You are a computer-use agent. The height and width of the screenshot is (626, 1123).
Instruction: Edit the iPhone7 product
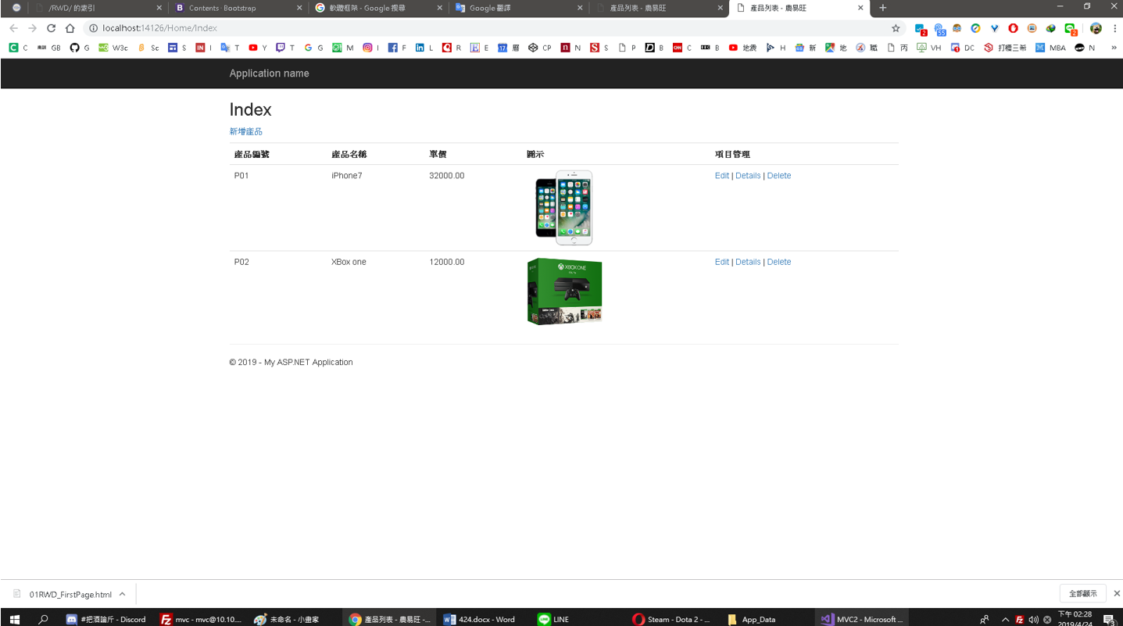722,176
